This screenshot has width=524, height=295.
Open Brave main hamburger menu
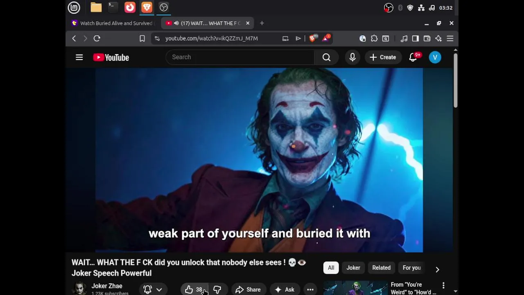pos(450,38)
